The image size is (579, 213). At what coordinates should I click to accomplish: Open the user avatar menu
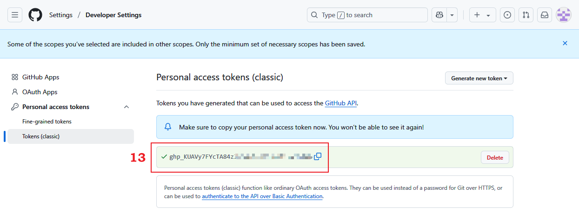pyautogui.click(x=564, y=15)
